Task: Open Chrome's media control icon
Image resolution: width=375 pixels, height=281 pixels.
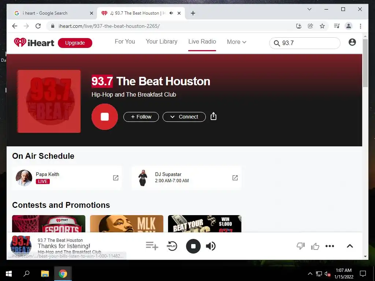Action: coord(337,26)
